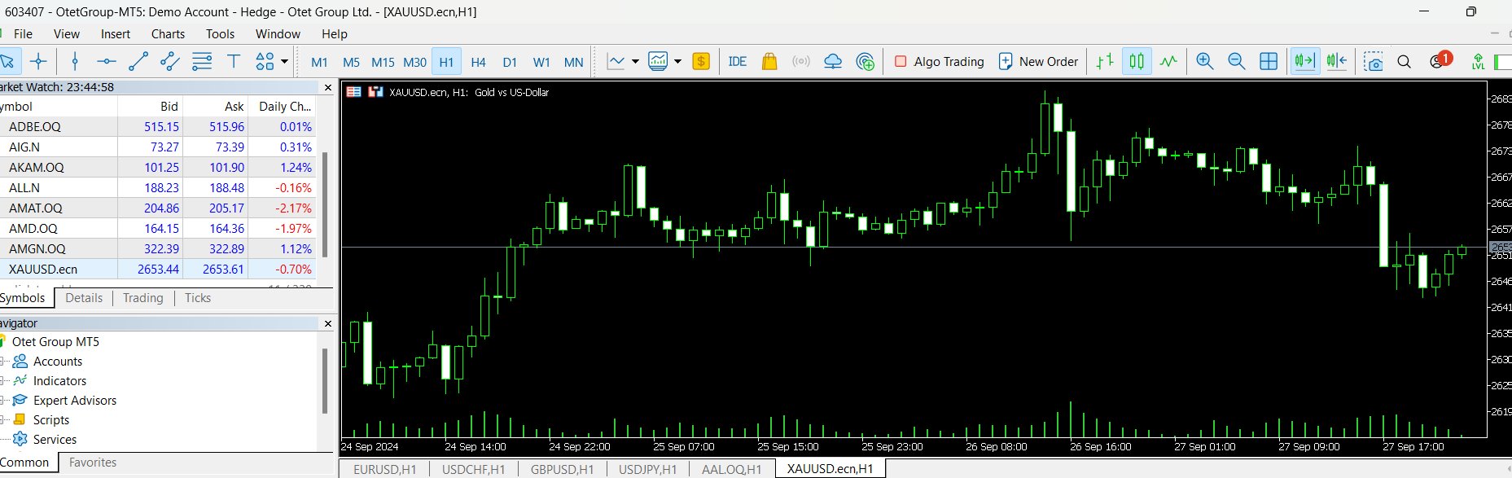Open the shapes objects dropdown arrow

tap(284, 61)
